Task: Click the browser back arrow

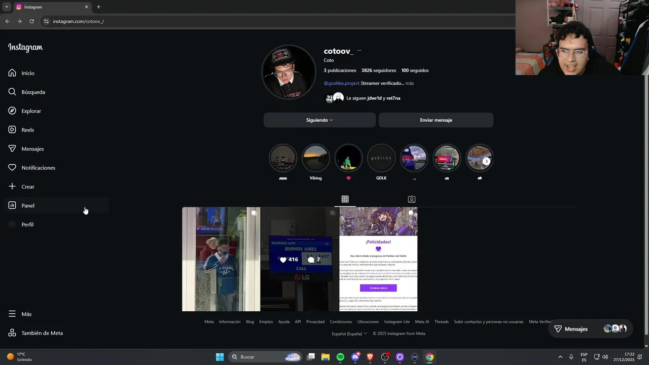Action: point(7,21)
